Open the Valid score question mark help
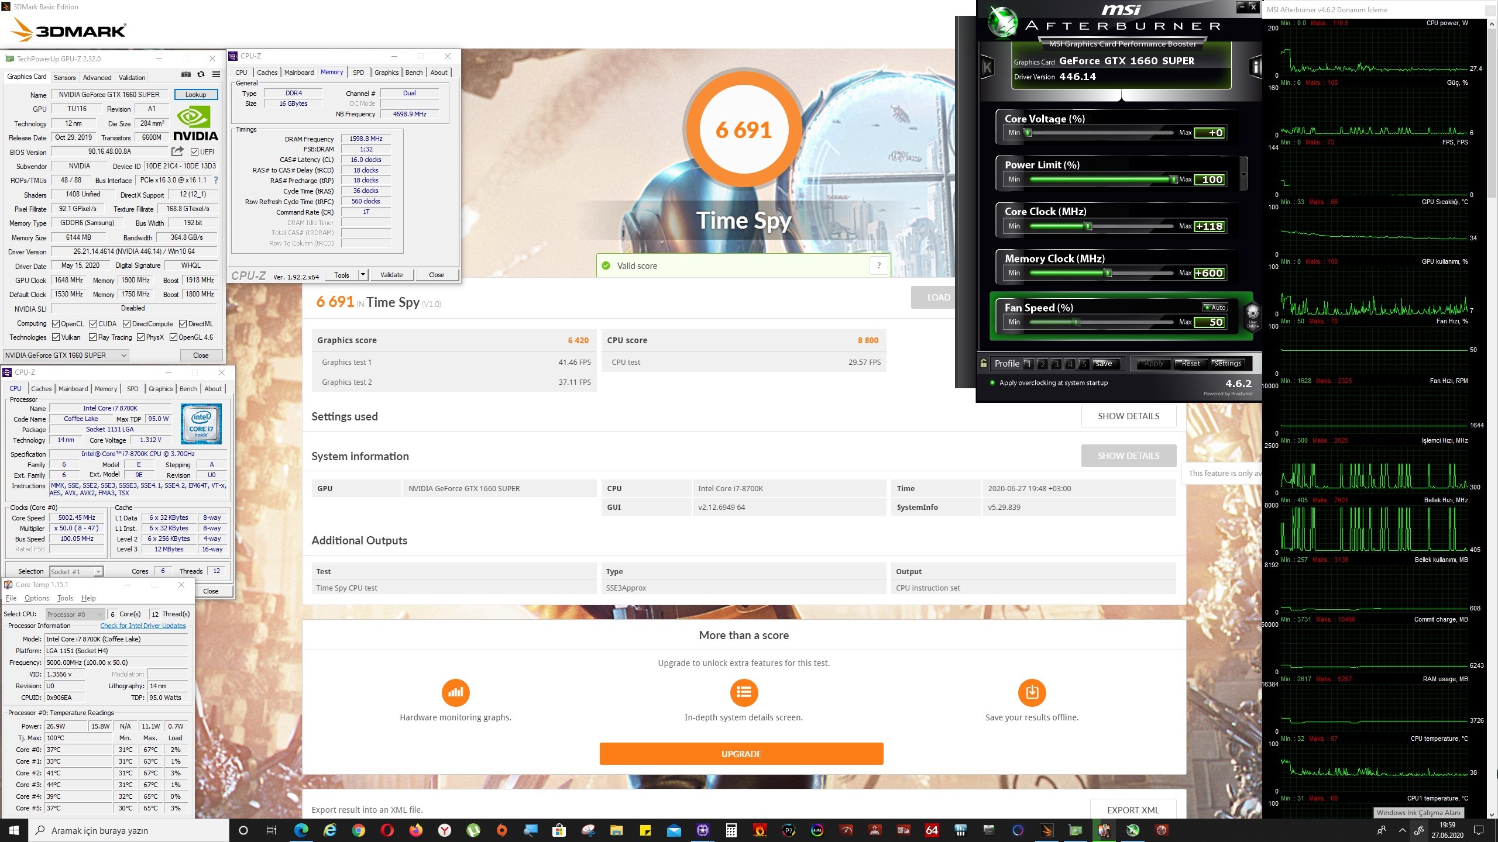Image resolution: width=1498 pixels, height=842 pixels. click(x=878, y=265)
